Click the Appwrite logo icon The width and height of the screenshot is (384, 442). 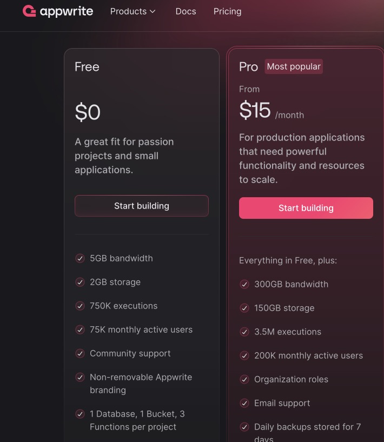click(x=30, y=11)
